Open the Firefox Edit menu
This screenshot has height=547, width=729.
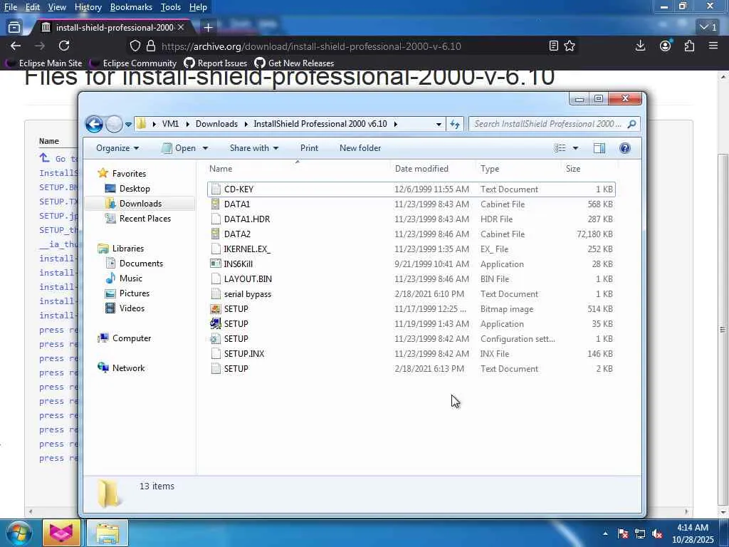point(33,7)
